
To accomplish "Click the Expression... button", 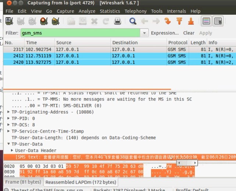I will [165, 33].
